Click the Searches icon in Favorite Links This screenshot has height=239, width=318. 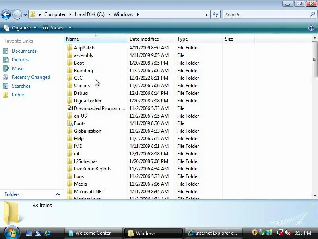[x=6, y=86]
